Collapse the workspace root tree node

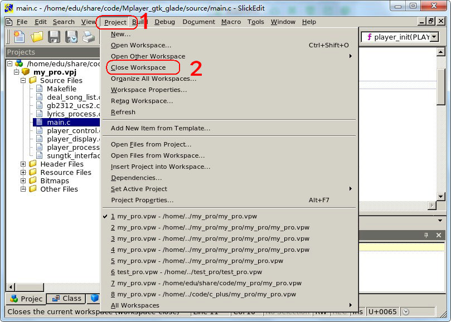coord(10,64)
